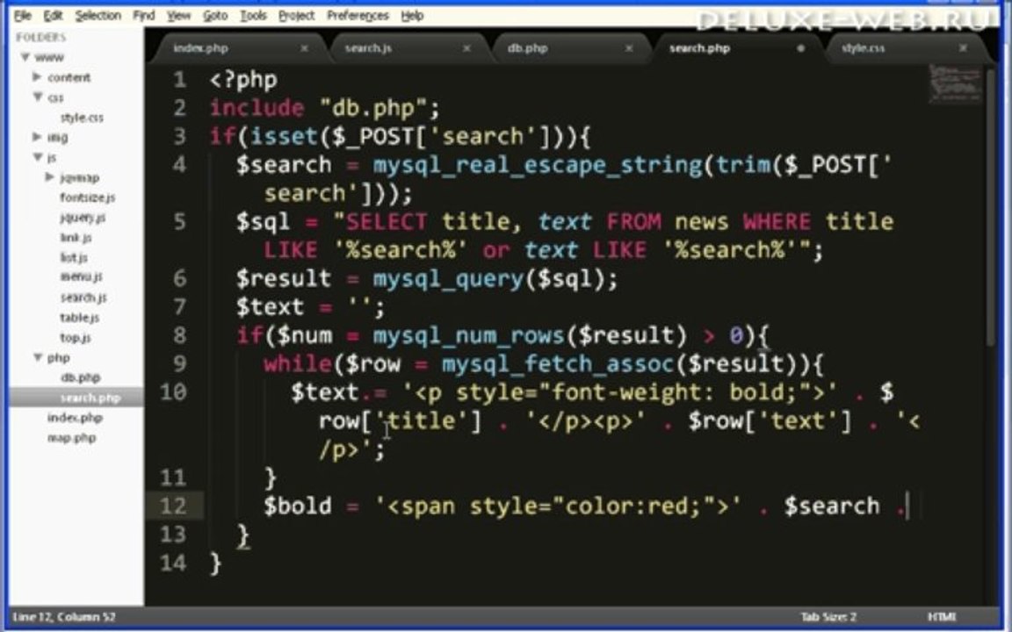Open jquery.js in the sidebar
Image resolution: width=1012 pixels, height=632 pixels.
82,218
